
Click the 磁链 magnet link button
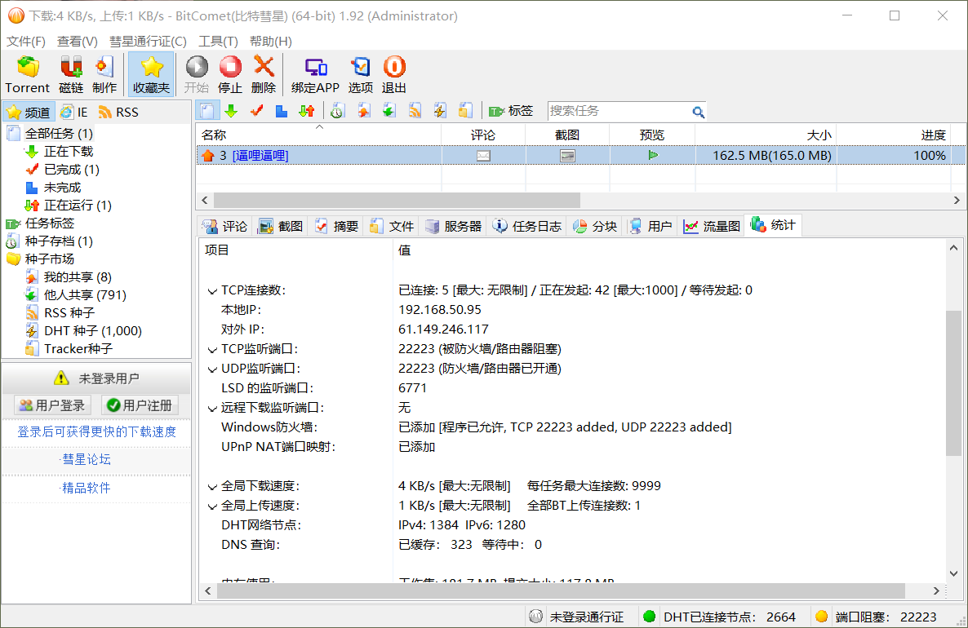click(x=71, y=75)
